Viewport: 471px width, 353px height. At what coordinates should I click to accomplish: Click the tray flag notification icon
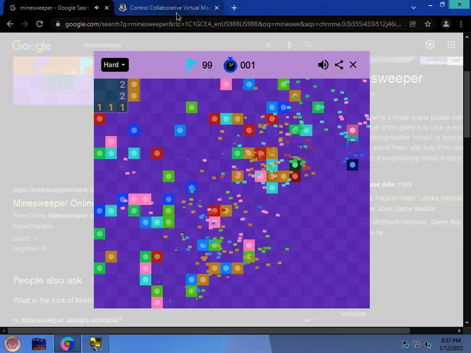click(x=405, y=344)
